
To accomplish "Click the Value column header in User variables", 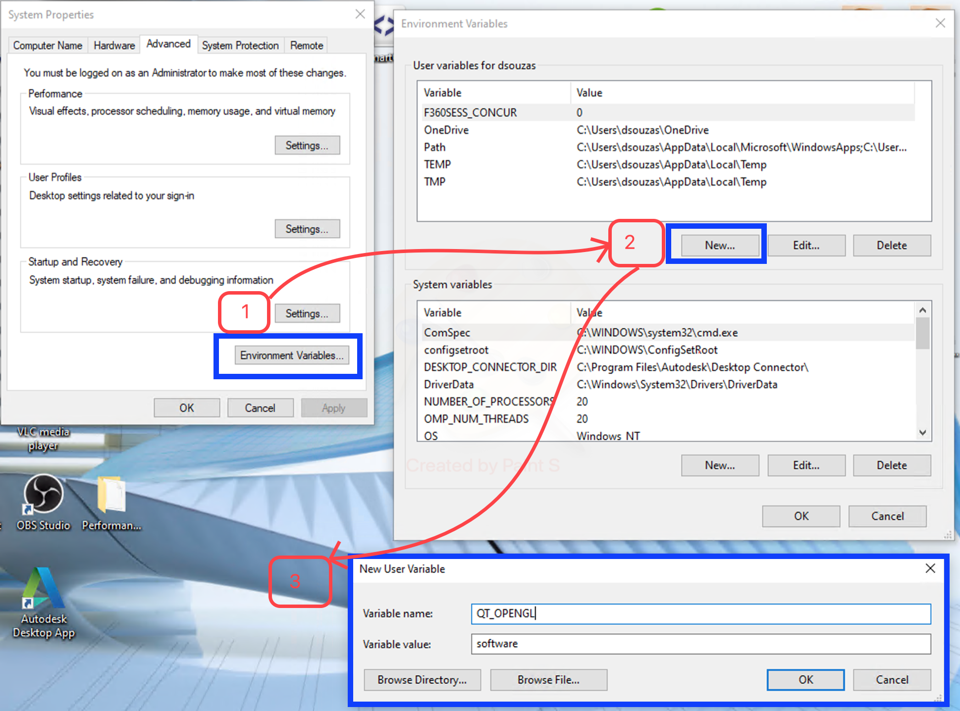I will [743, 93].
